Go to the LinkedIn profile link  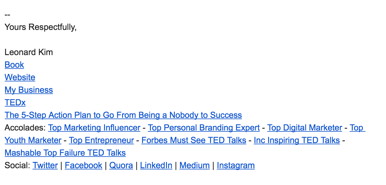click(x=156, y=166)
